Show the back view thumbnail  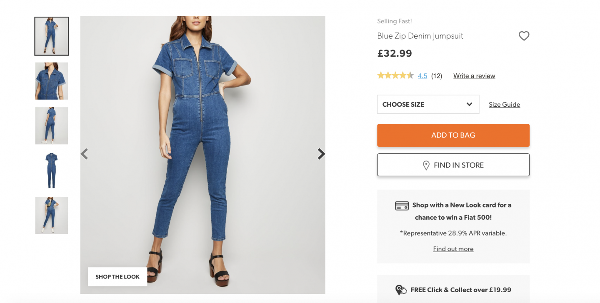(52, 126)
